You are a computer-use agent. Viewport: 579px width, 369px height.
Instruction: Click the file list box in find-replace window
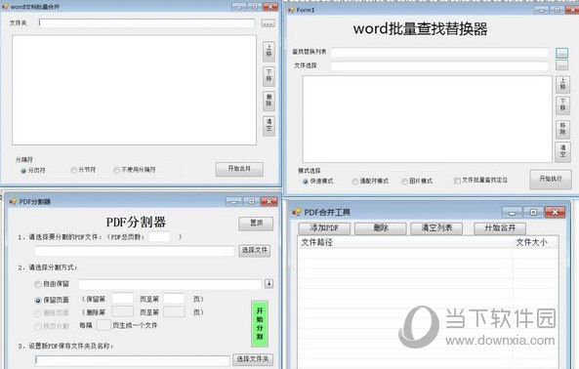pyautogui.click(x=428, y=119)
